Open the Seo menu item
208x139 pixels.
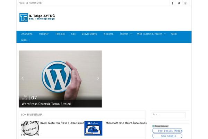[x=73, y=34]
